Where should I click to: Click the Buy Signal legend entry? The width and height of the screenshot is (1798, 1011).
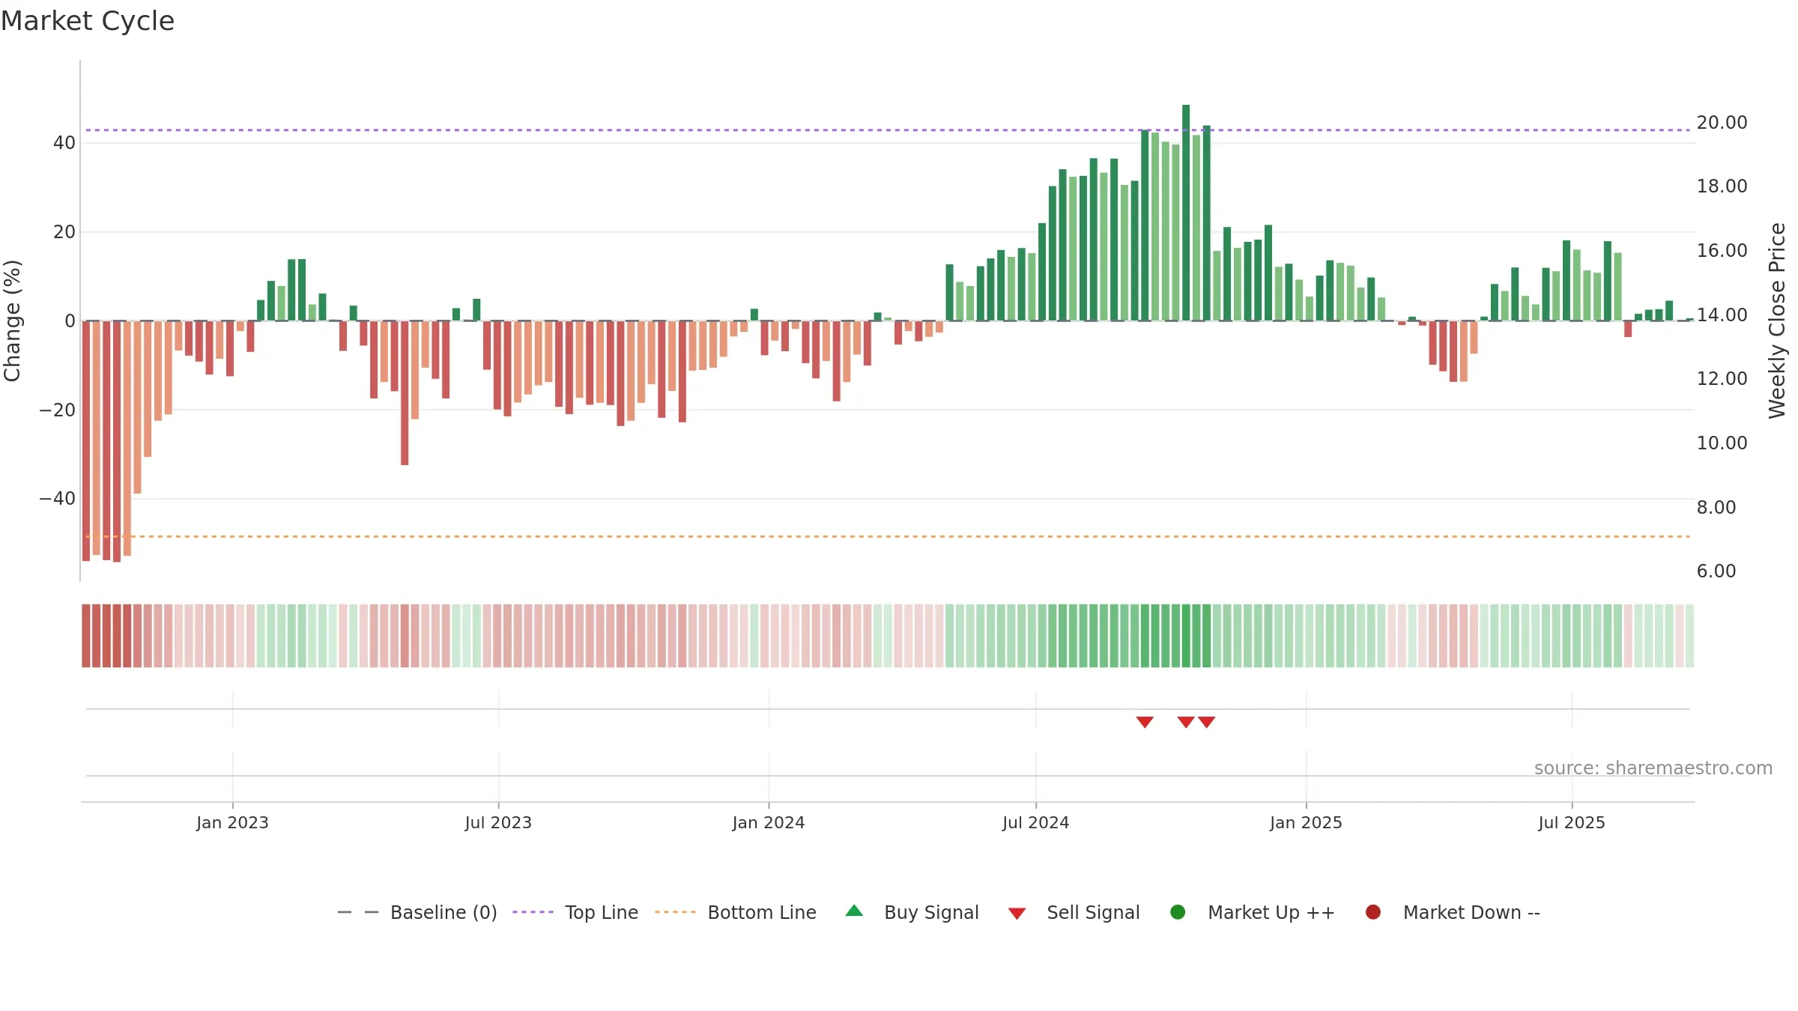(x=912, y=912)
